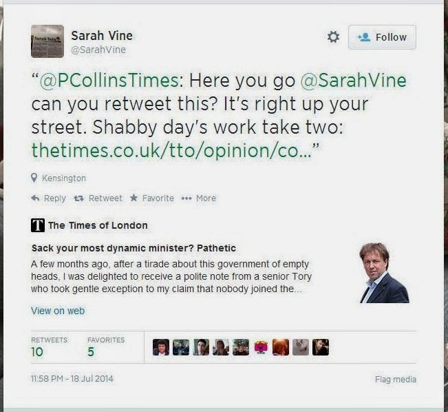The width and height of the screenshot is (448, 412).
Task: Click the Flag media link
Action: (395, 380)
